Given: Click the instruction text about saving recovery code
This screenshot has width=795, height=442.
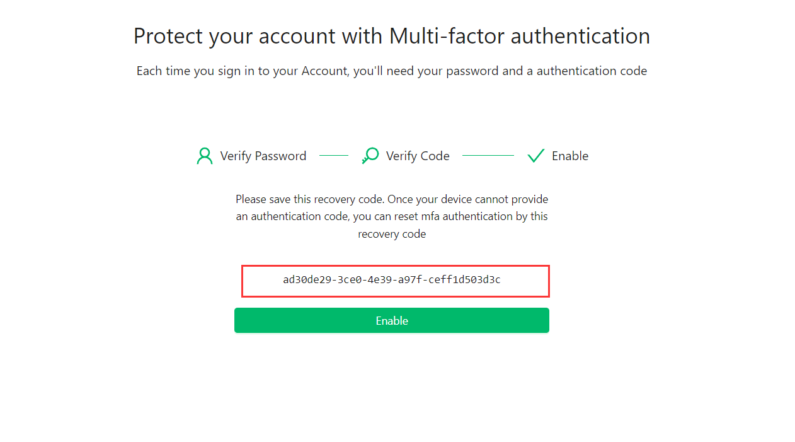Looking at the screenshot, I should point(392,216).
